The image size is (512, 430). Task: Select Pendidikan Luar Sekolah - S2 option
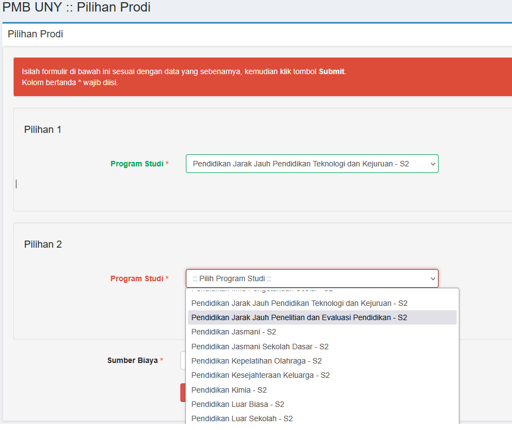(242, 418)
